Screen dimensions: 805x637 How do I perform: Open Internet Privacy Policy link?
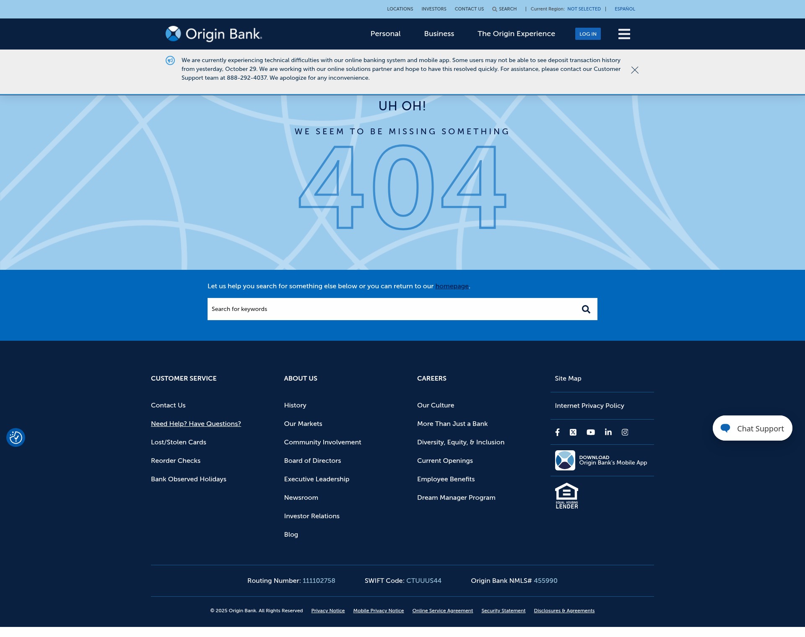point(589,406)
